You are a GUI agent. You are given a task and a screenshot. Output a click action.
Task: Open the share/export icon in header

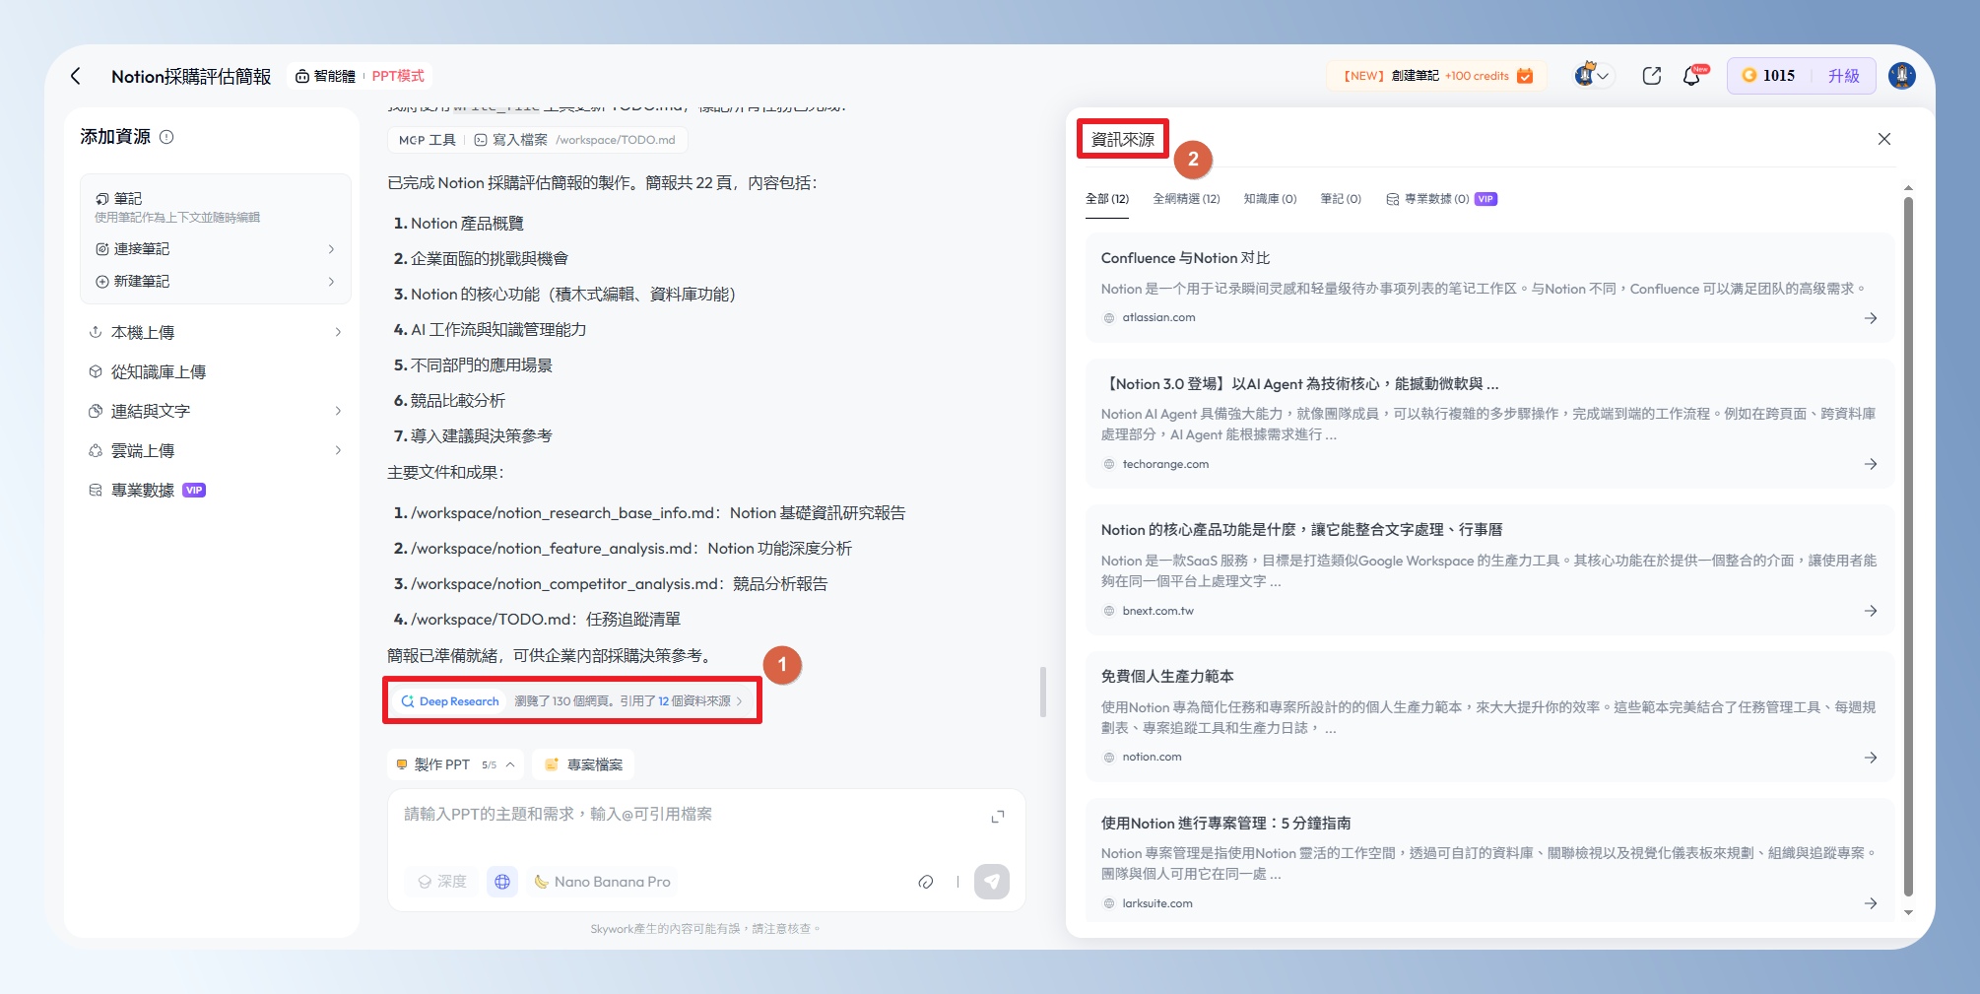pos(1652,76)
